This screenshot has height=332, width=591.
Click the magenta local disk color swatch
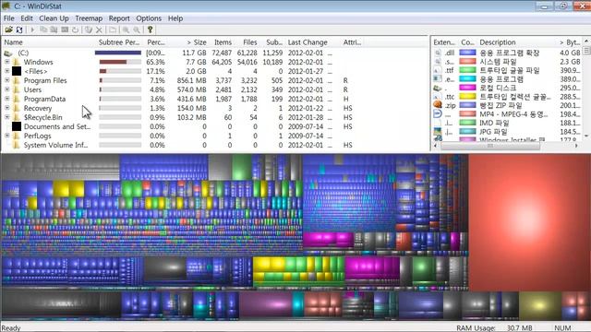[x=467, y=88]
